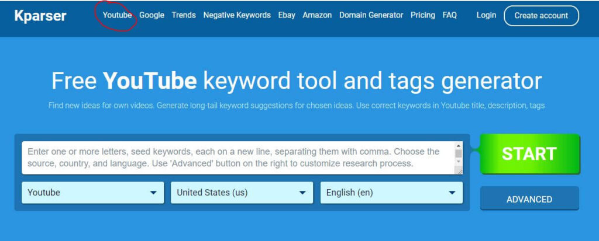Click the Create account button

tap(541, 16)
